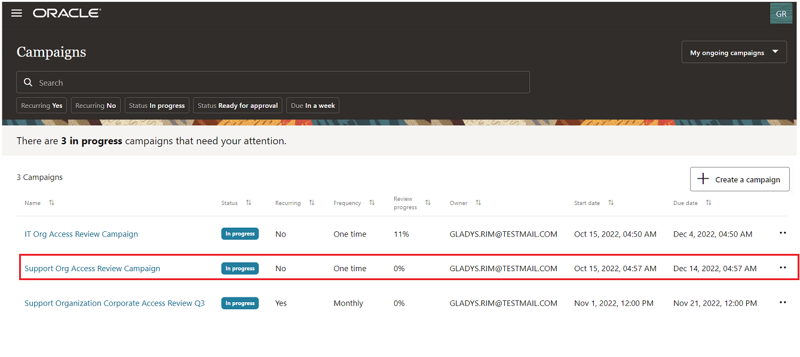Viewport: 800px width, 357px height.
Task: Click the Dec 4, 2022, 04:50 AM due date
Action: pyautogui.click(x=713, y=234)
